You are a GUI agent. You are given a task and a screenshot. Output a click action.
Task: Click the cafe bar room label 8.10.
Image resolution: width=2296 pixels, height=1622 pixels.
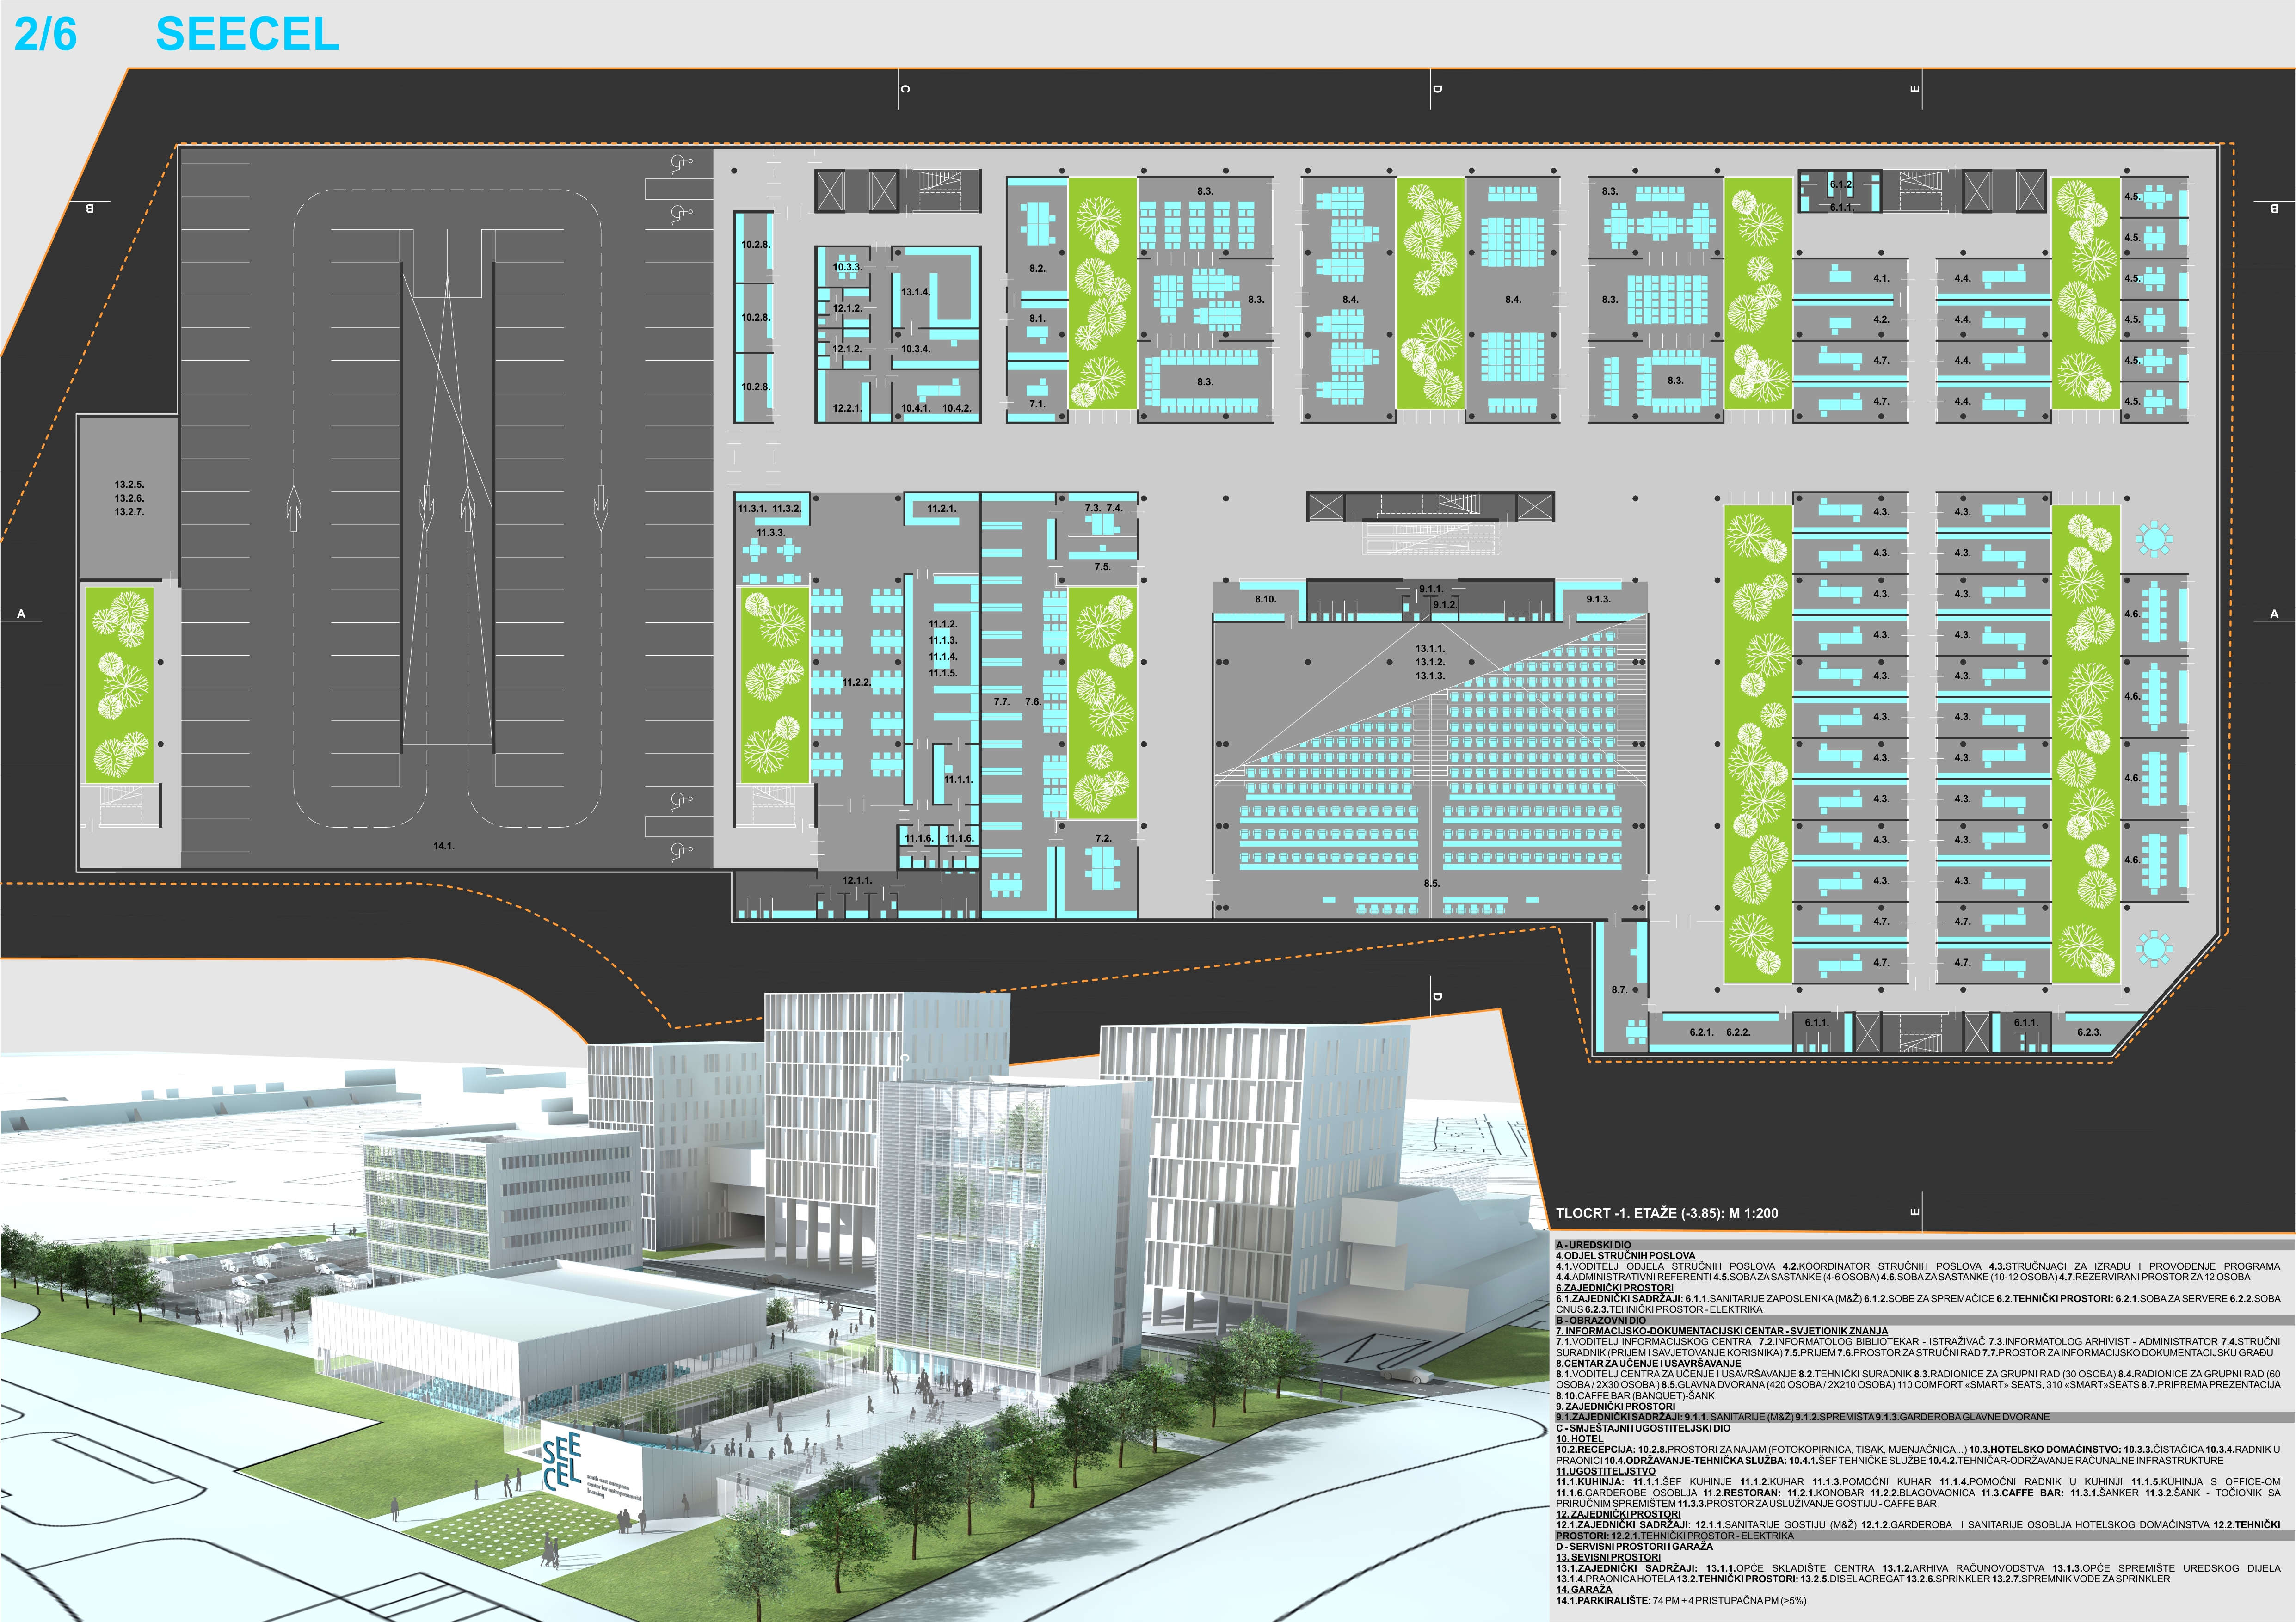(x=1265, y=599)
